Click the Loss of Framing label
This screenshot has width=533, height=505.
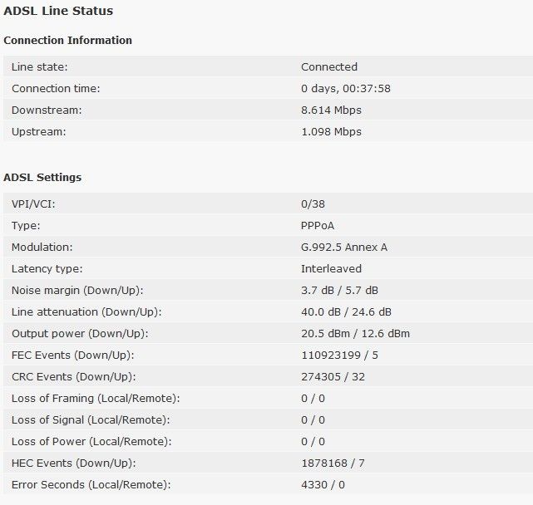click(x=96, y=399)
